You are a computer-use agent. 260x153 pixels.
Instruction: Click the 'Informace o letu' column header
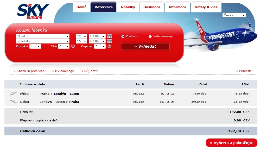33,84
